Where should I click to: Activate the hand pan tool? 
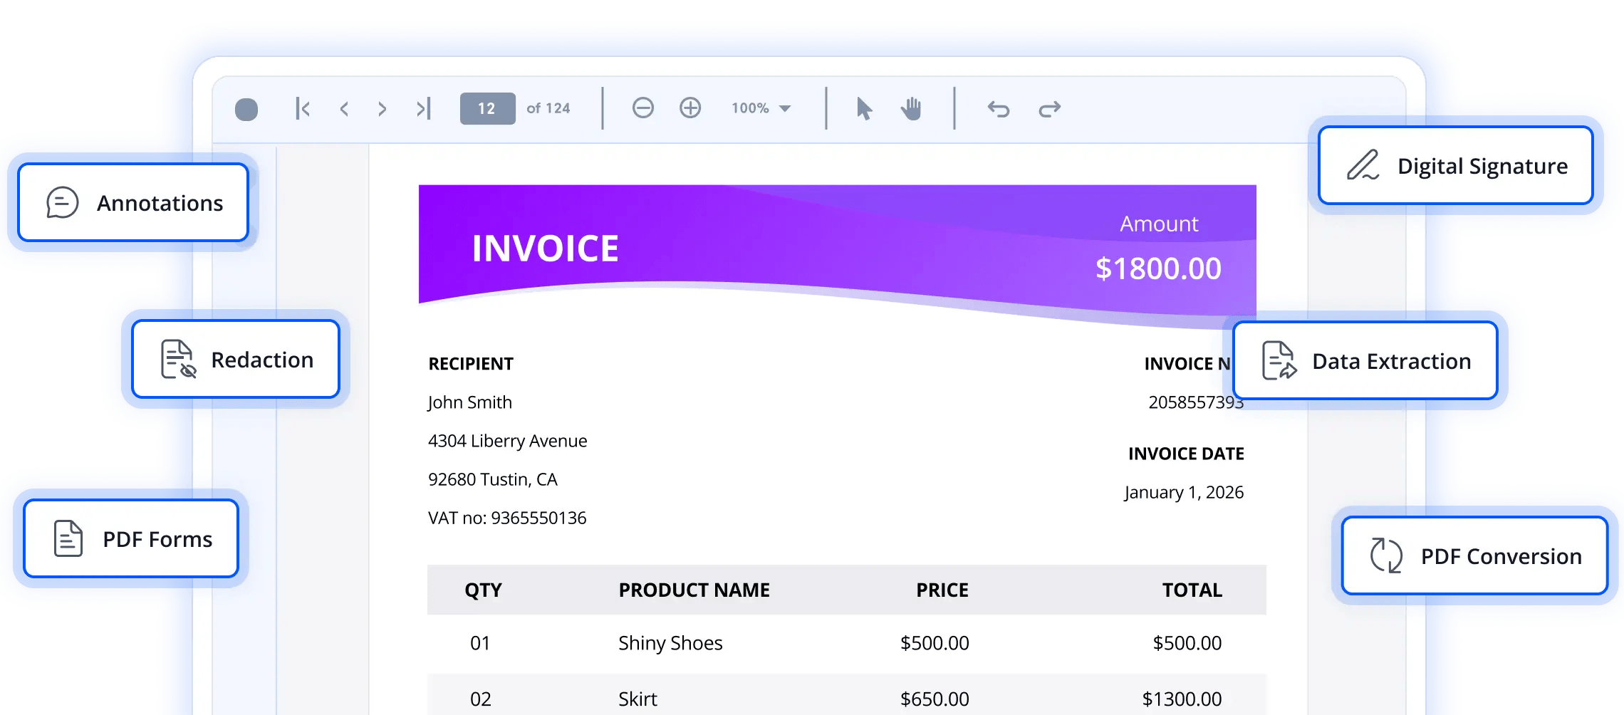coord(911,109)
